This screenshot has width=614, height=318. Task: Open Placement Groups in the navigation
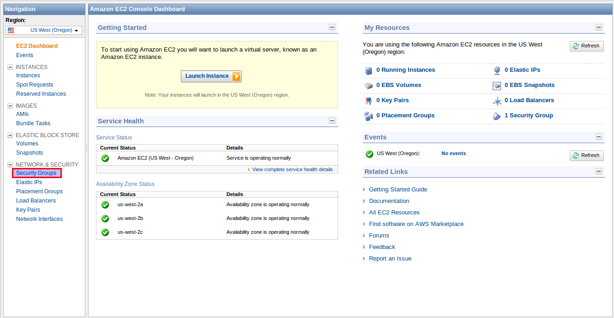tap(39, 191)
